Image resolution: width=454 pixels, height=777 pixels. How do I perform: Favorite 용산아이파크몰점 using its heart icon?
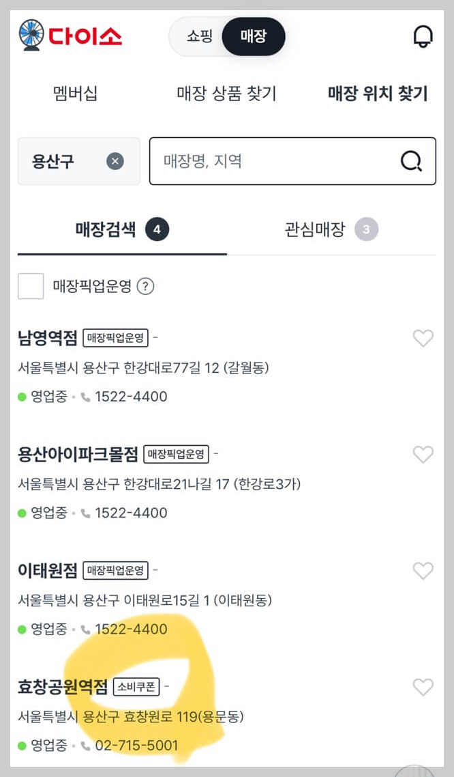pyautogui.click(x=423, y=455)
